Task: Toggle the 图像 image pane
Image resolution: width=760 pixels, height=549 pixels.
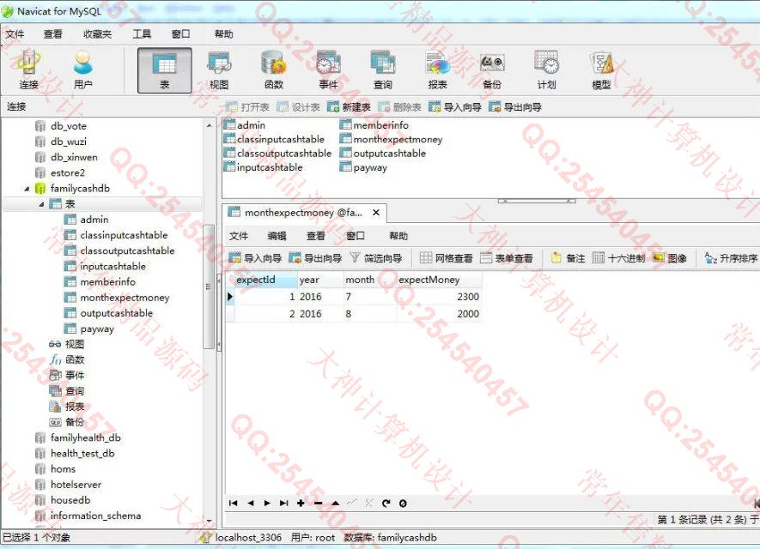Action: click(x=670, y=258)
